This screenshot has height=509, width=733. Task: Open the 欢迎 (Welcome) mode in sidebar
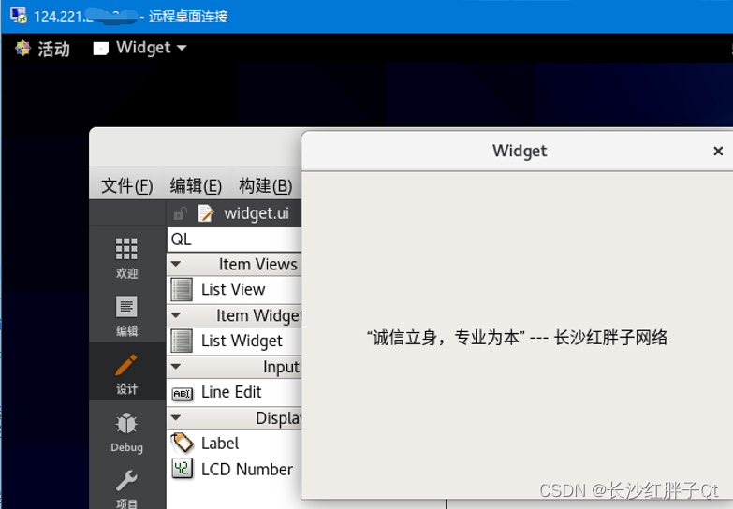click(126, 258)
